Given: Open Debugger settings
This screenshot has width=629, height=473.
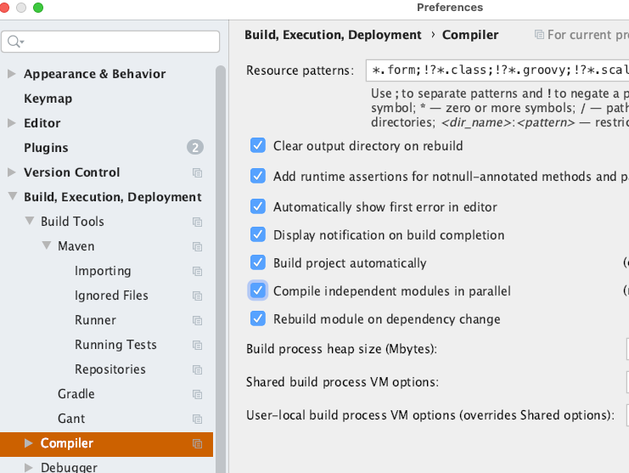Looking at the screenshot, I should point(69,467).
